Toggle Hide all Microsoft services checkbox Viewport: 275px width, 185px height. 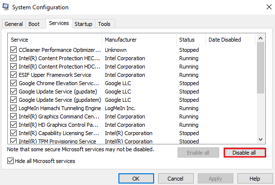click(11, 161)
